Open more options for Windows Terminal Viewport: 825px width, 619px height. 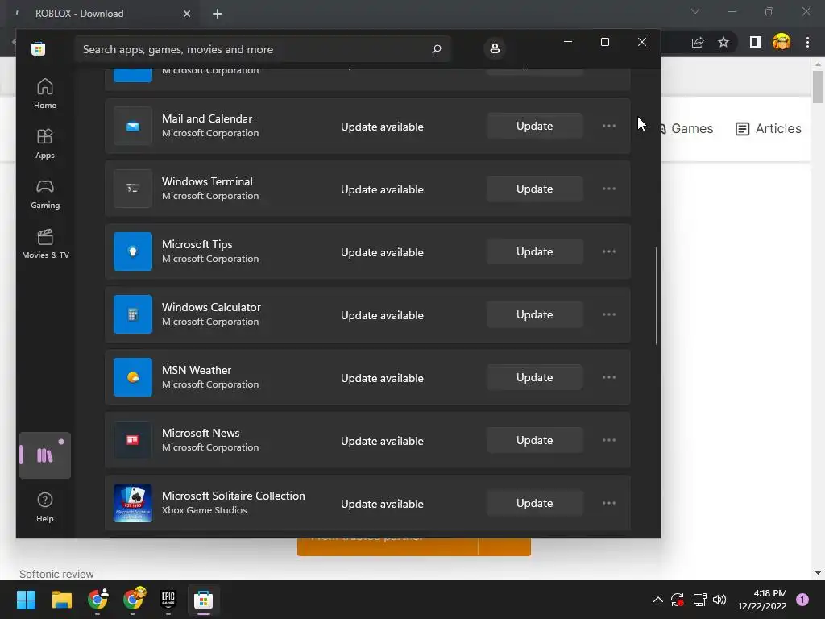click(609, 189)
